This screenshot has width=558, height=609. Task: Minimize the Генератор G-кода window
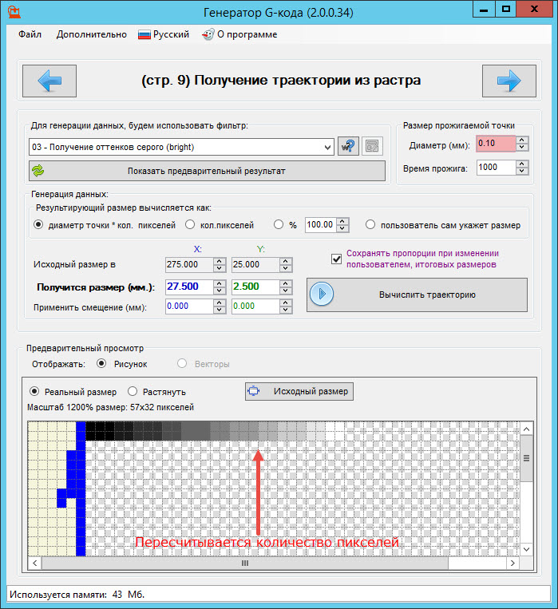484,9
